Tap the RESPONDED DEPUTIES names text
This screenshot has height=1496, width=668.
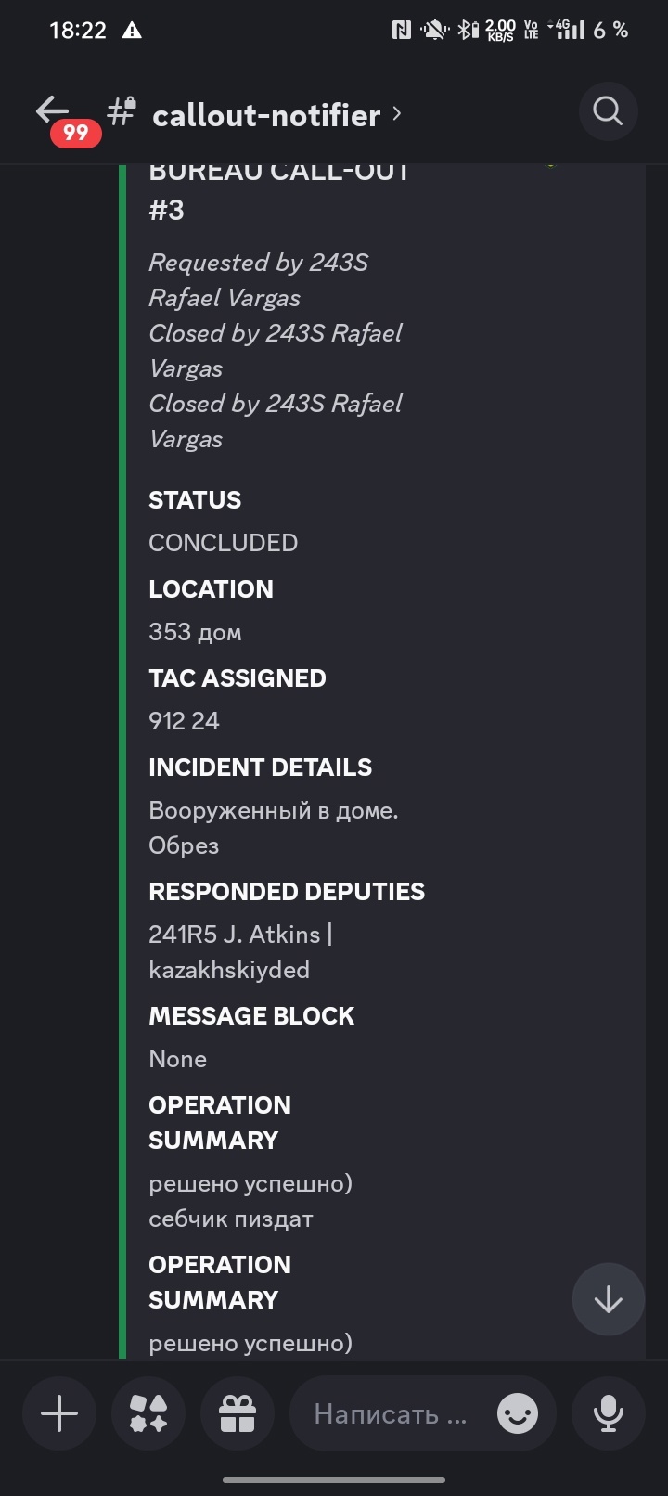pos(239,951)
